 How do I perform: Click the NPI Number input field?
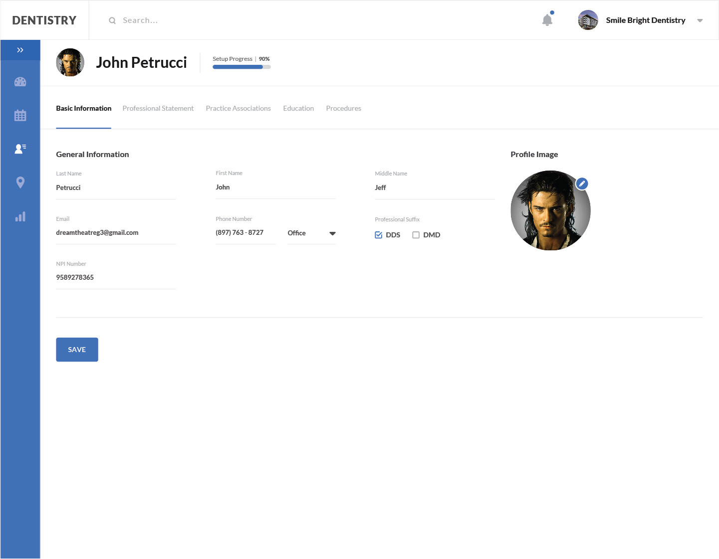tap(116, 277)
